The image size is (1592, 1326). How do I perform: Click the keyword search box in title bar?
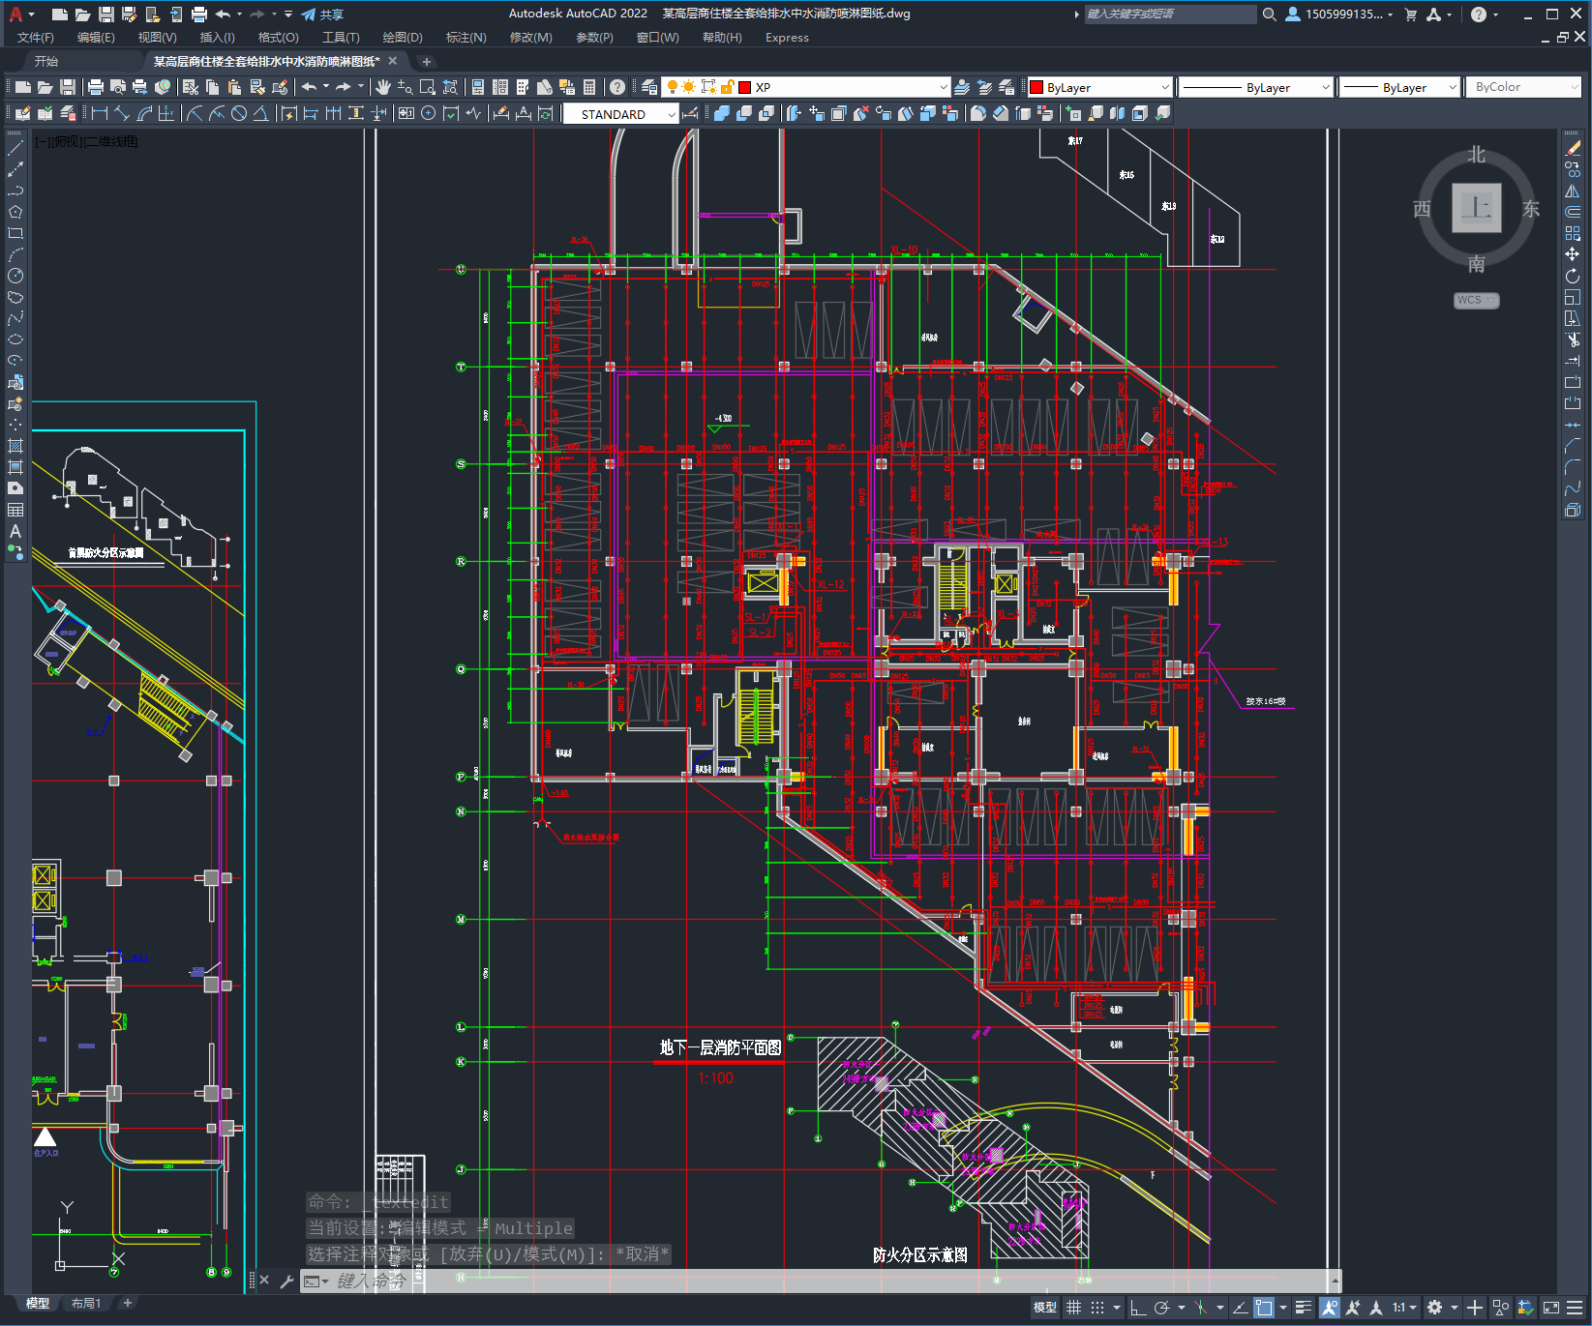(1169, 15)
